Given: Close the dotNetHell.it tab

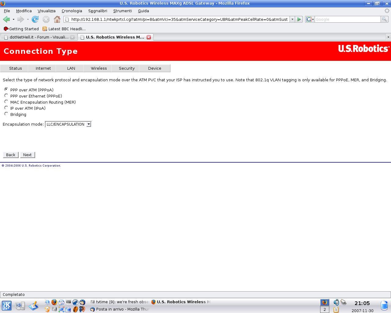Looking at the screenshot, I should [72, 37].
